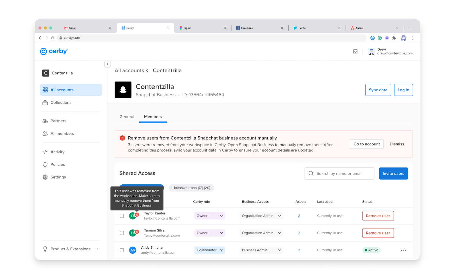This screenshot has height=279, width=455.
Task: Switch to the Figma browser tab
Action: point(202,28)
